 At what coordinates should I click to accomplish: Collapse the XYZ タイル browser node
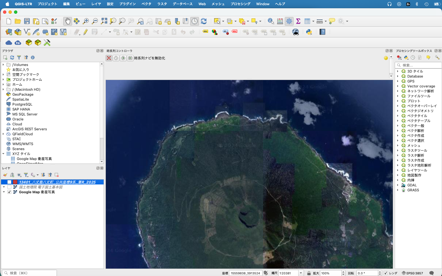pyautogui.click(x=3, y=154)
